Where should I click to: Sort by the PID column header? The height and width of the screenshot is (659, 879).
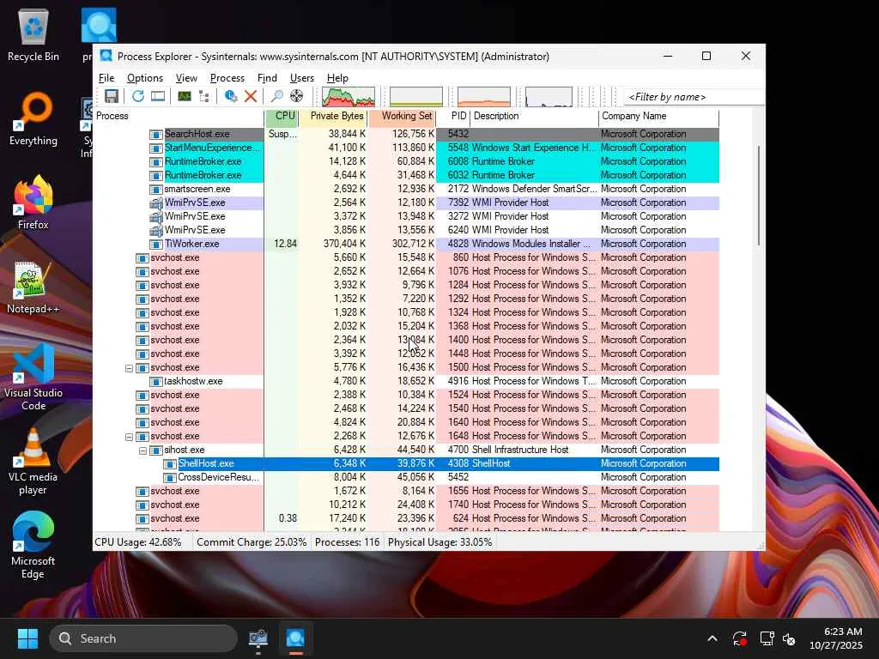pos(453,116)
